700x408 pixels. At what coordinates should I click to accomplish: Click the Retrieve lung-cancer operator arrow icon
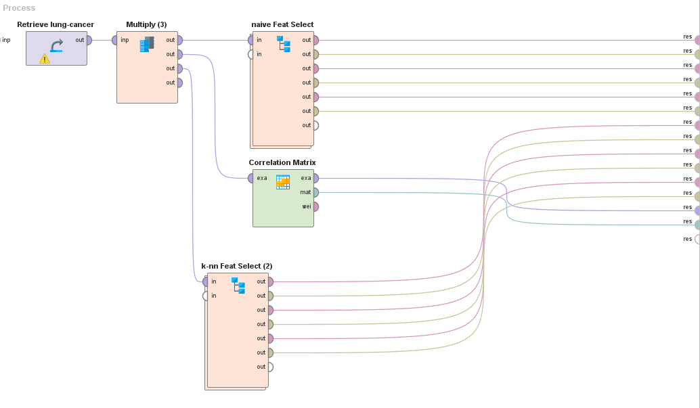pos(56,45)
